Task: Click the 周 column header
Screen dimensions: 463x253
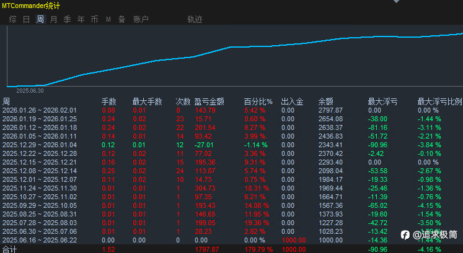Action: [6, 101]
